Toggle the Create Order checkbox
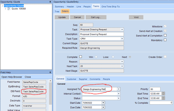This screenshot has height=111, width=174. [x=165, y=57]
